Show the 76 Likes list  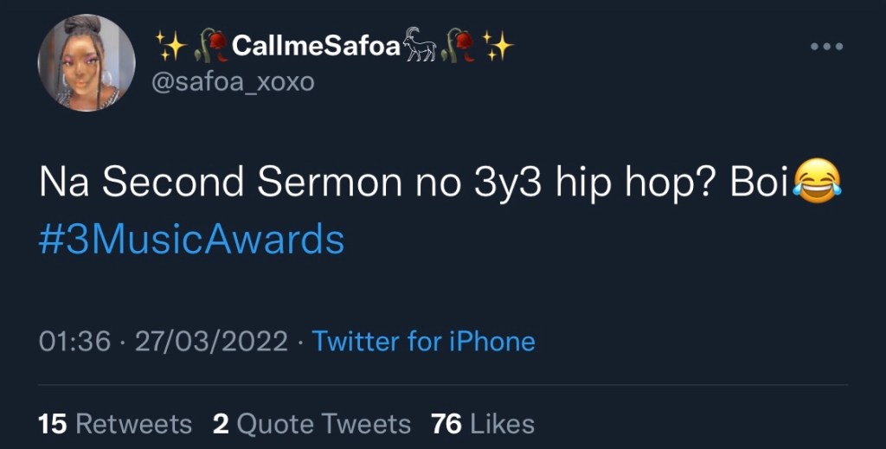point(482,424)
